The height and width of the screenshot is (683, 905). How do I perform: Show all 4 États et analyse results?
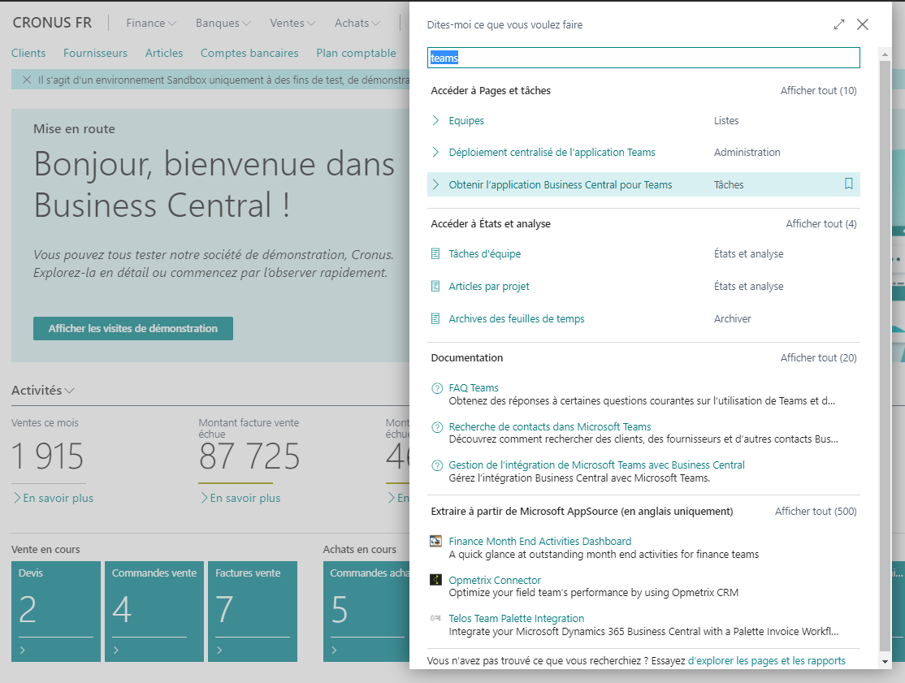pos(821,224)
